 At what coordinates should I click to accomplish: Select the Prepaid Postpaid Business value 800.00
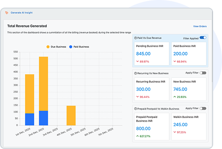[x=143, y=129]
